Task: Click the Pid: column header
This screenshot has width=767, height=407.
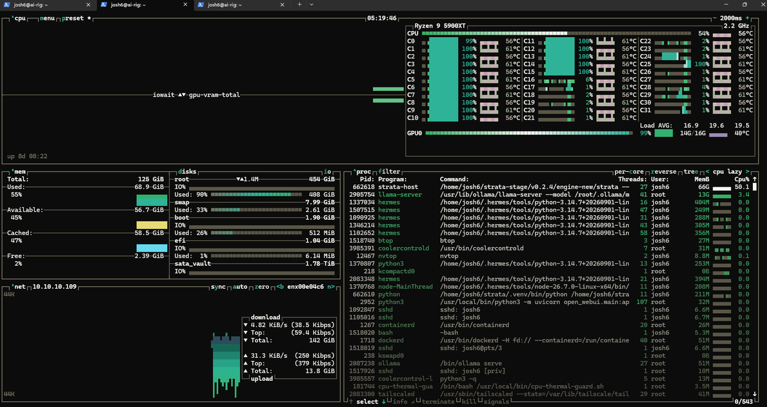Action: [367, 180]
